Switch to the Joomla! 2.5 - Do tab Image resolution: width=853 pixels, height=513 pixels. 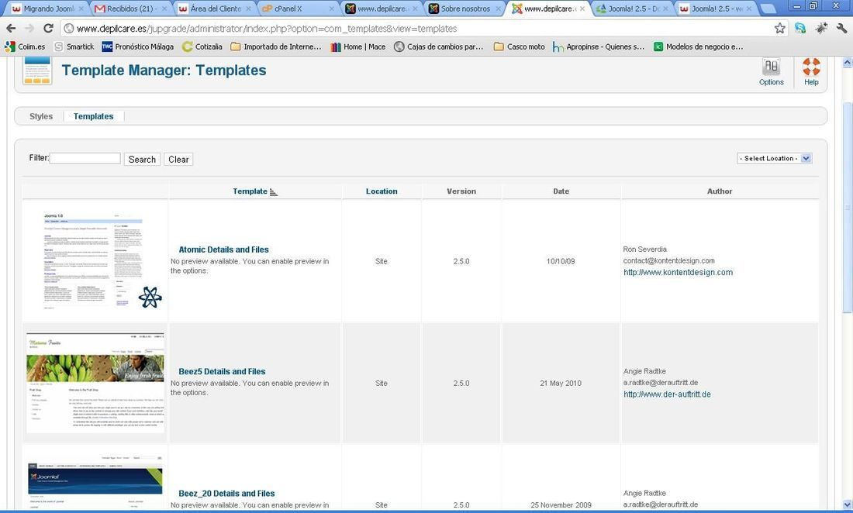(x=631, y=9)
